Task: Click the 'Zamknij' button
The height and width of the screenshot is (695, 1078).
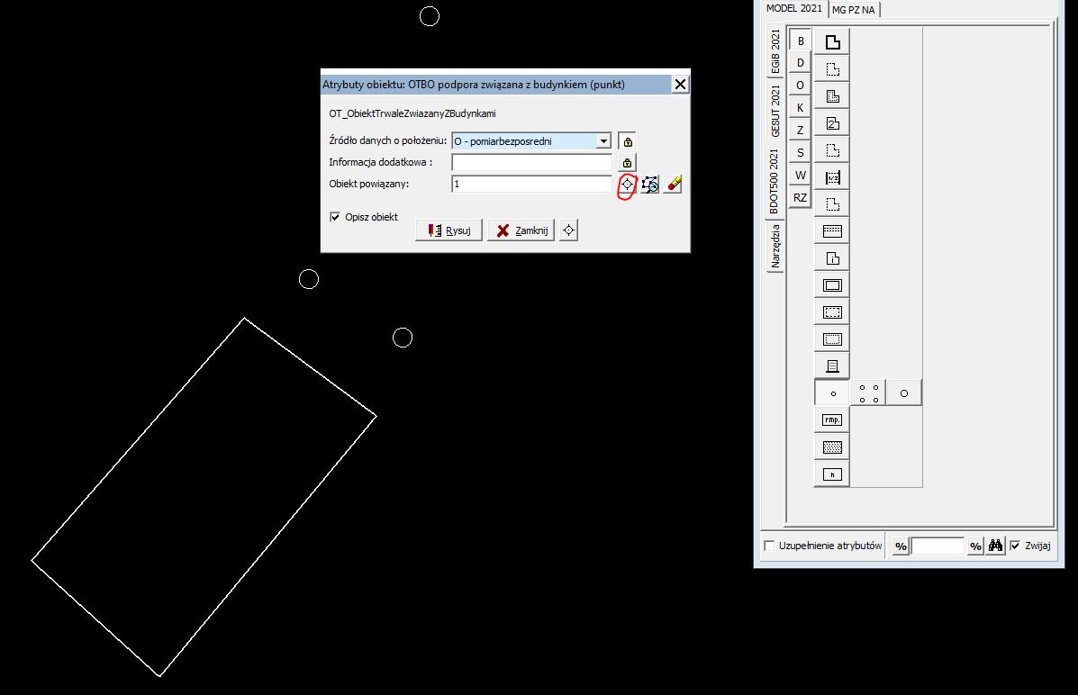Action: (521, 230)
